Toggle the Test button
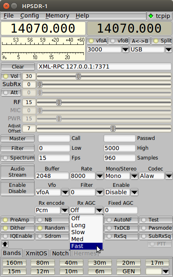The width and height of the screenshot is (173, 277). 156,220
